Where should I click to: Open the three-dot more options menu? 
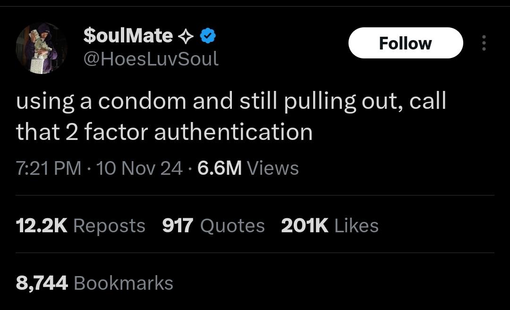(483, 43)
